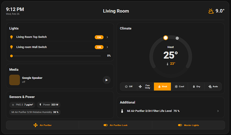Click the Living Room Top Switch bulb icon

click(x=11, y=37)
